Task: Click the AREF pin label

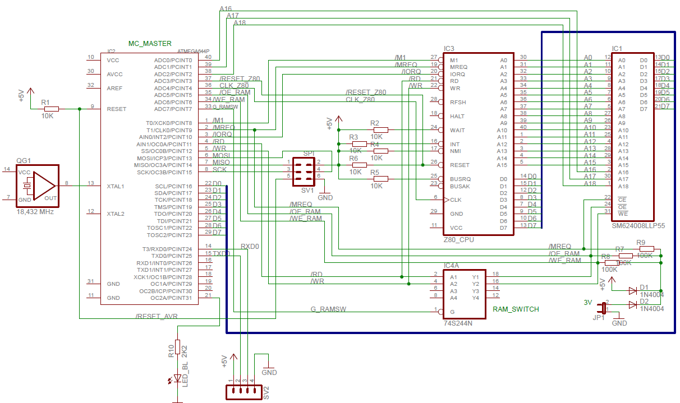Action: click(114, 88)
